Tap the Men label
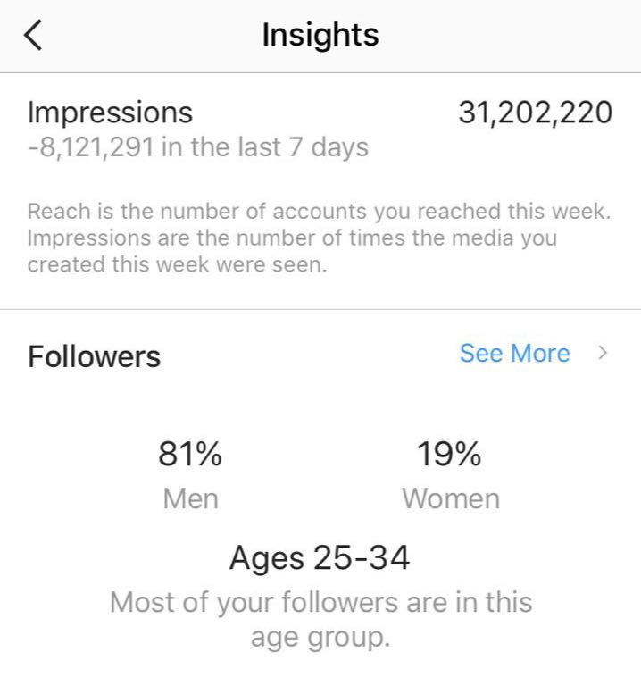Viewport: 641px width, 694px height. (190, 498)
